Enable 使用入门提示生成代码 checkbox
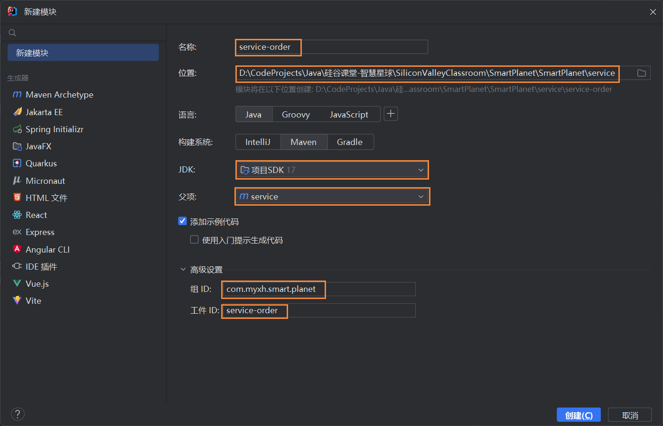663x426 pixels. [194, 240]
